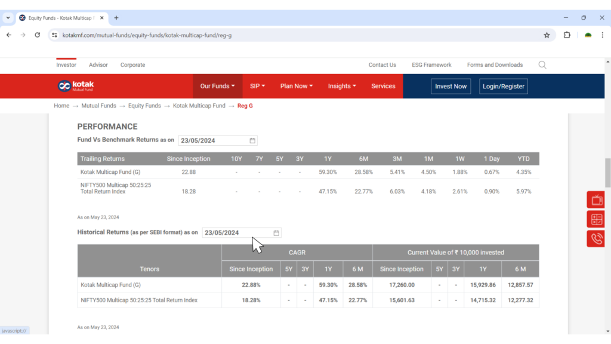611x344 pixels.
Task: Go to Equity Funds breadcrumb
Action: coord(144,106)
